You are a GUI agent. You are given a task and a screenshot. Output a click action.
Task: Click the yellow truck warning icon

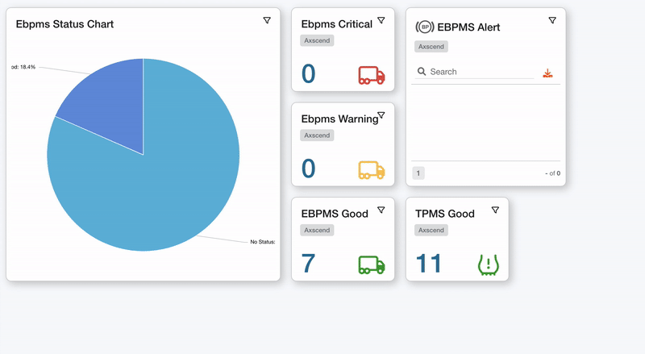point(371,170)
